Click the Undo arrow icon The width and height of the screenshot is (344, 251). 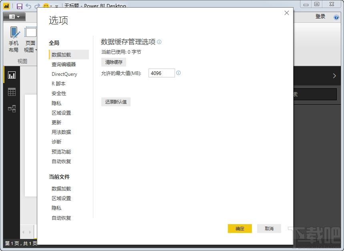pyautogui.click(x=28, y=6)
